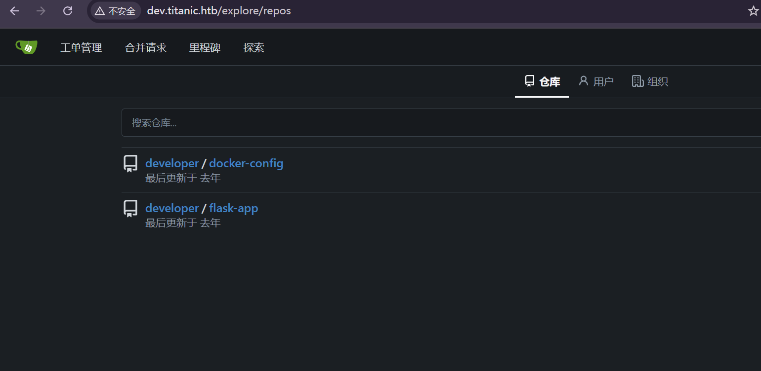Click the address bar URL dev.titanic.htb
Viewport: 761px width, 371px height.
(x=219, y=11)
